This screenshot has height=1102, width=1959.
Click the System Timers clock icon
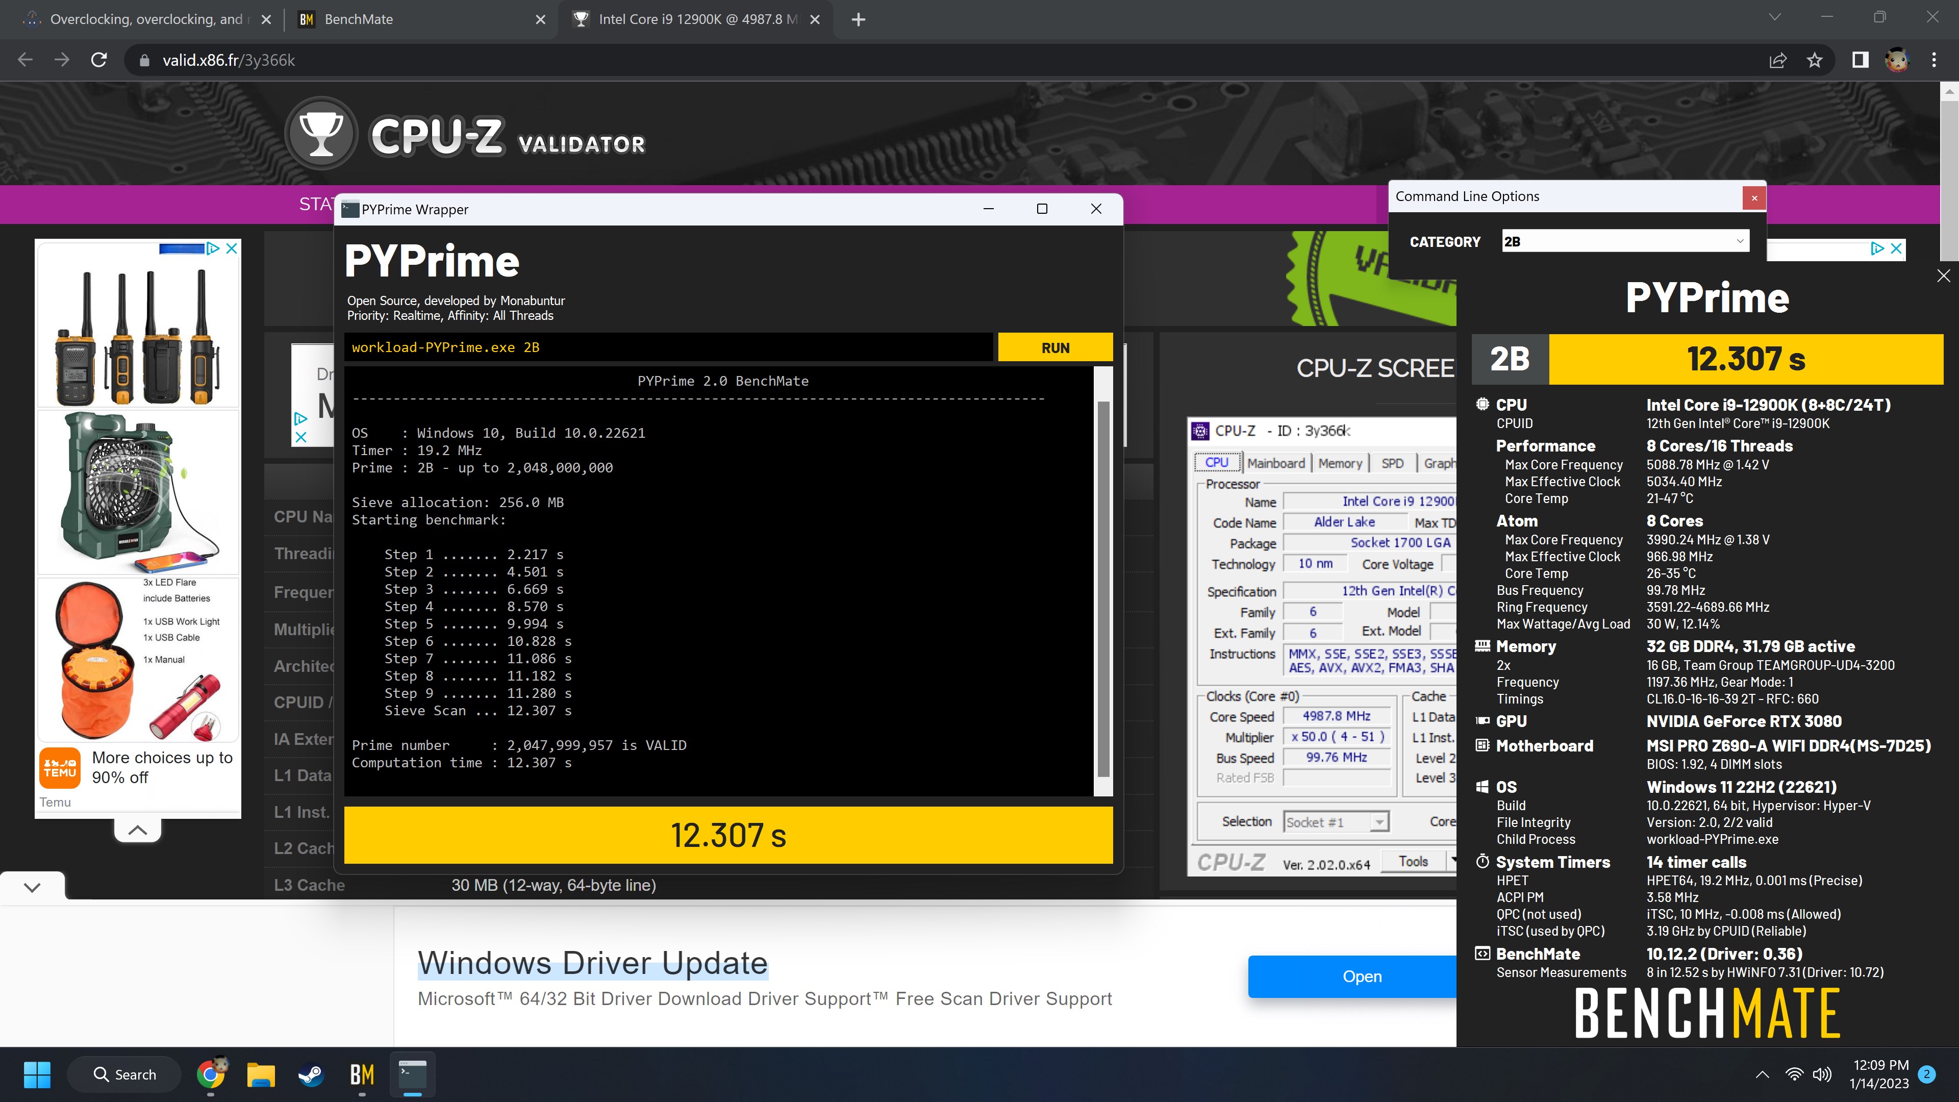click(1482, 862)
